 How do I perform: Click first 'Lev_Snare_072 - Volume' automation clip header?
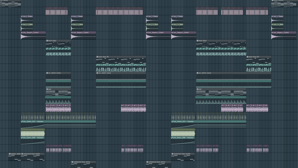(x=58, y=121)
